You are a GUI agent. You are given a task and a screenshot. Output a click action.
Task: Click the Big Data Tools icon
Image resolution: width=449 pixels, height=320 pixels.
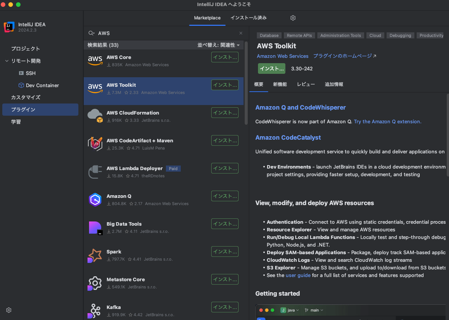(x=95, y=228)
